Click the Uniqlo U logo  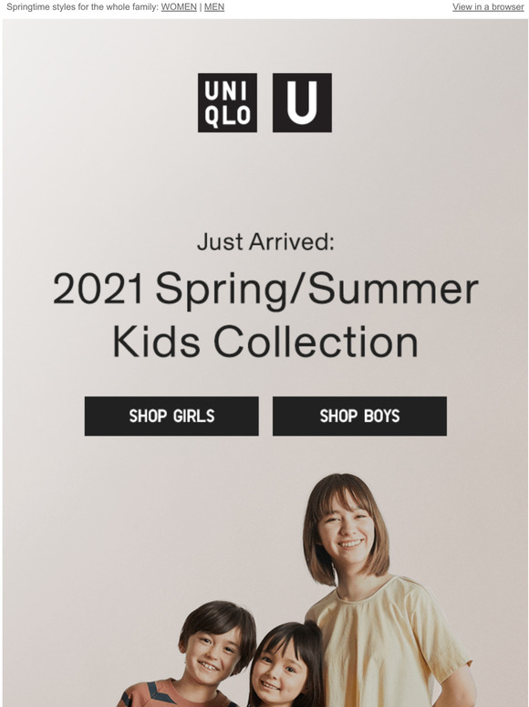[x=302, y=103]
